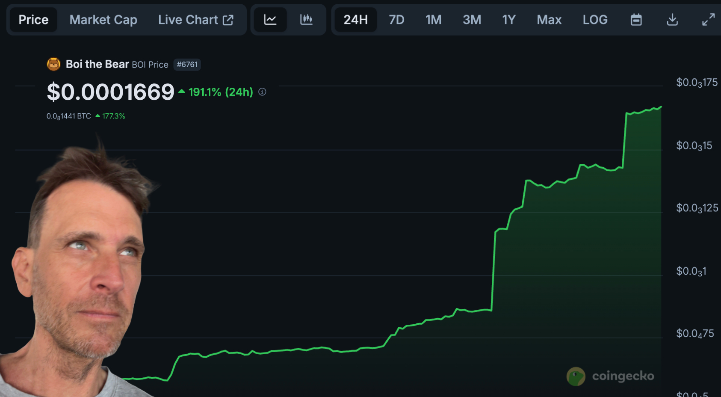Click the Boi the Bear coin logo

[53, 64]
